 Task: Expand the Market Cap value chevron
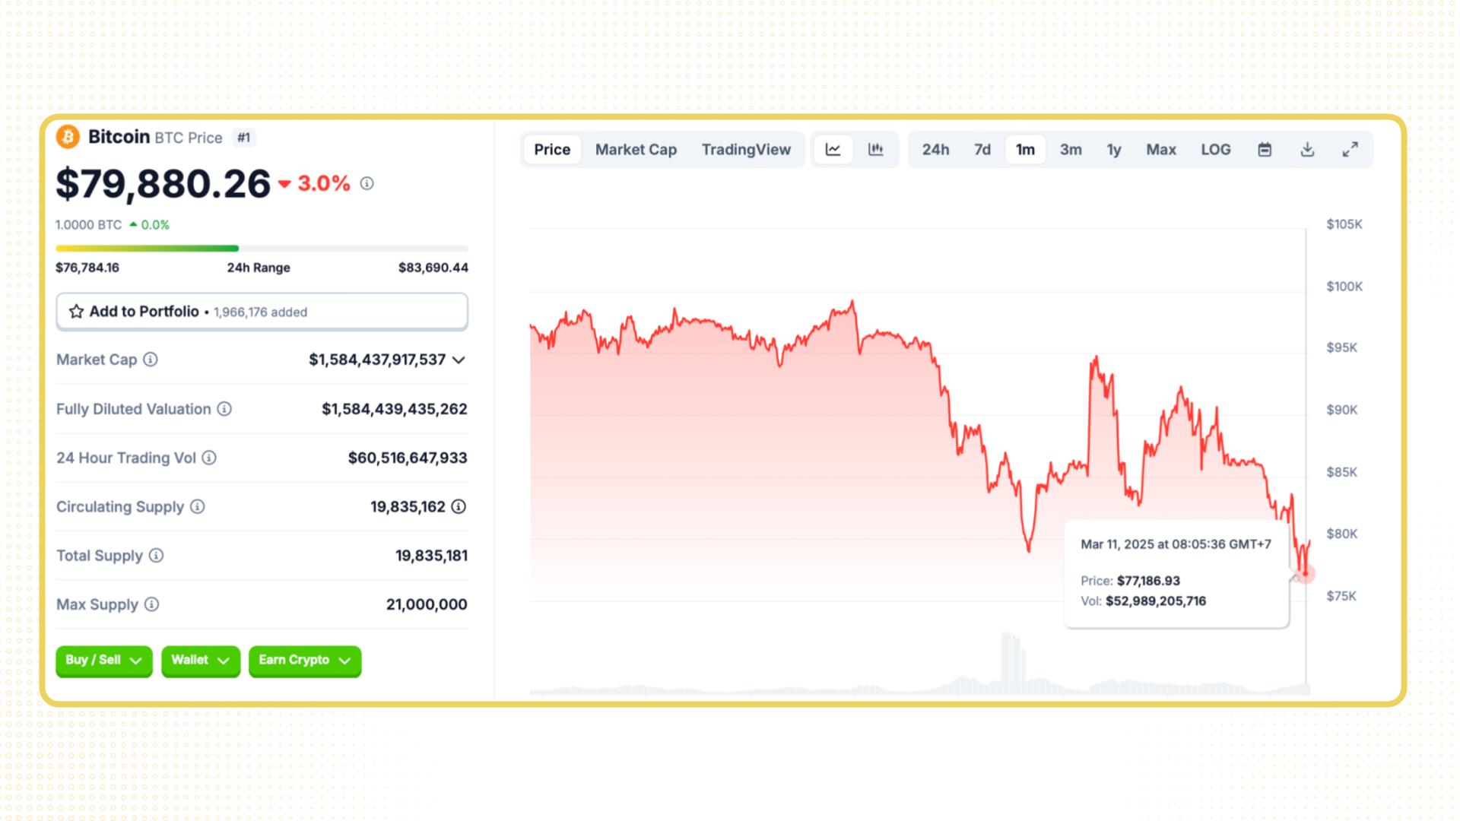[459, 360]
